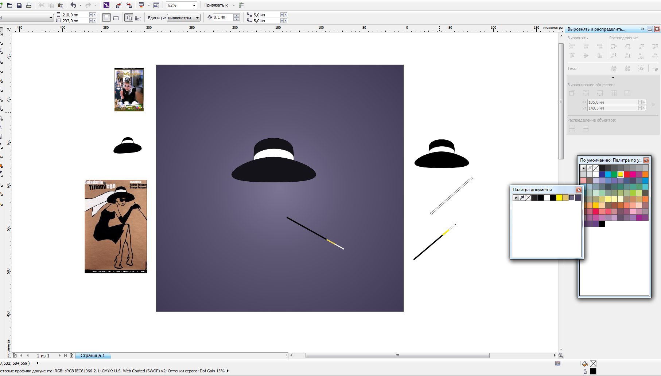The width and height of the screenshot is (661, 376).
Task: Pick red swatch in default palette
Action: (x=627, y=174)
